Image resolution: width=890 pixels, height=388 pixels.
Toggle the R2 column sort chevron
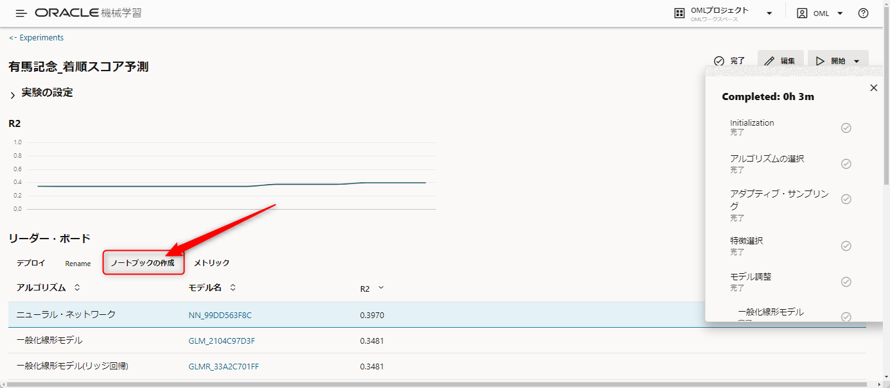[x=381, y=288]
